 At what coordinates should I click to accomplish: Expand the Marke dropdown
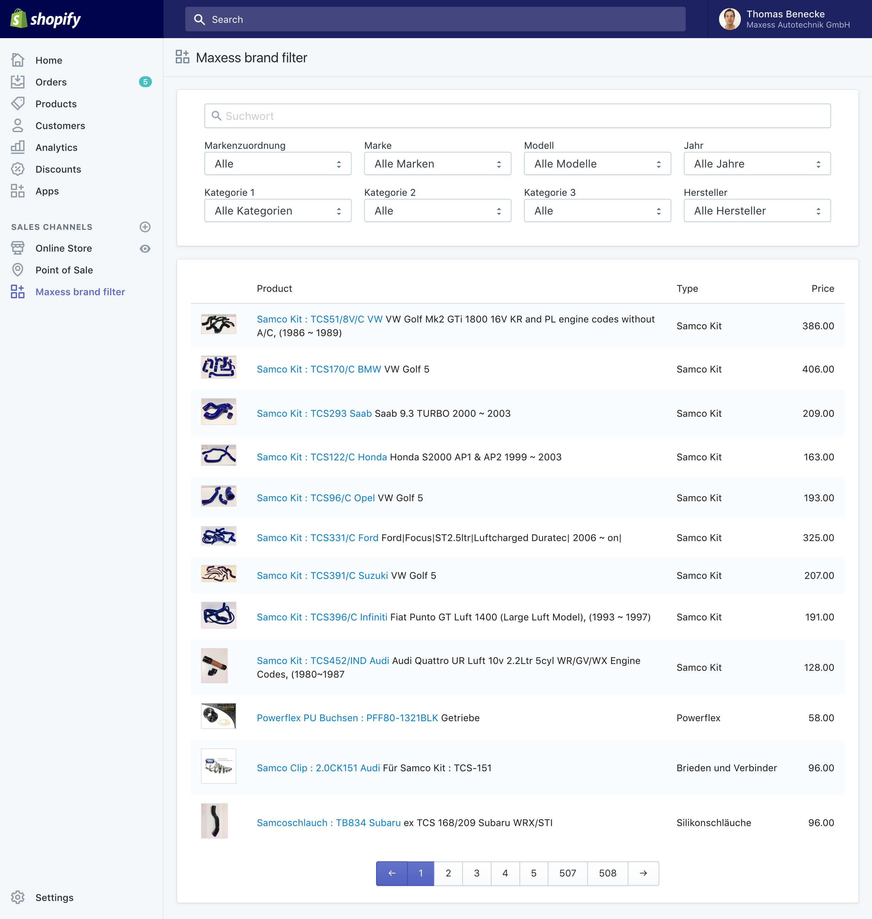click(x=437, y=163)
